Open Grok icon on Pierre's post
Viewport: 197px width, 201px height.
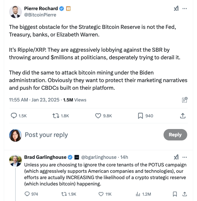(x=176, y=9)
